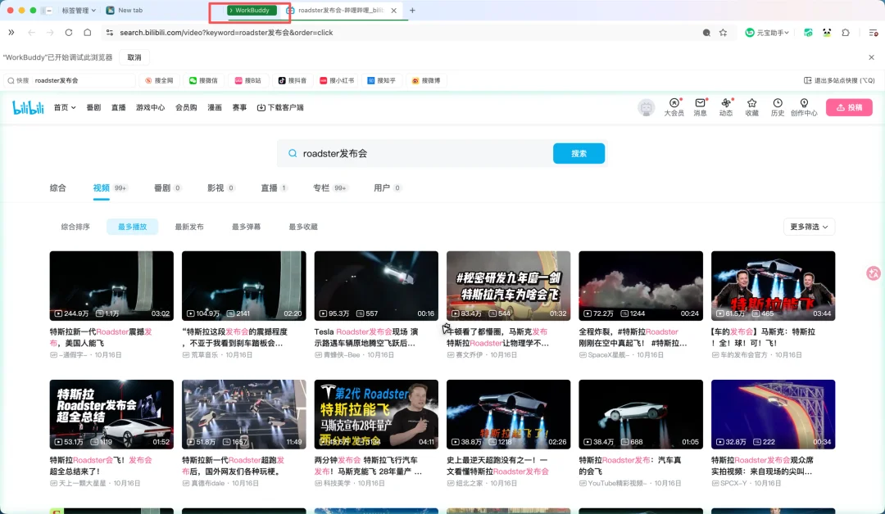Click 搜知乎 quick search button
Viewport: 885px width, 514px height.
click(382, 80)
